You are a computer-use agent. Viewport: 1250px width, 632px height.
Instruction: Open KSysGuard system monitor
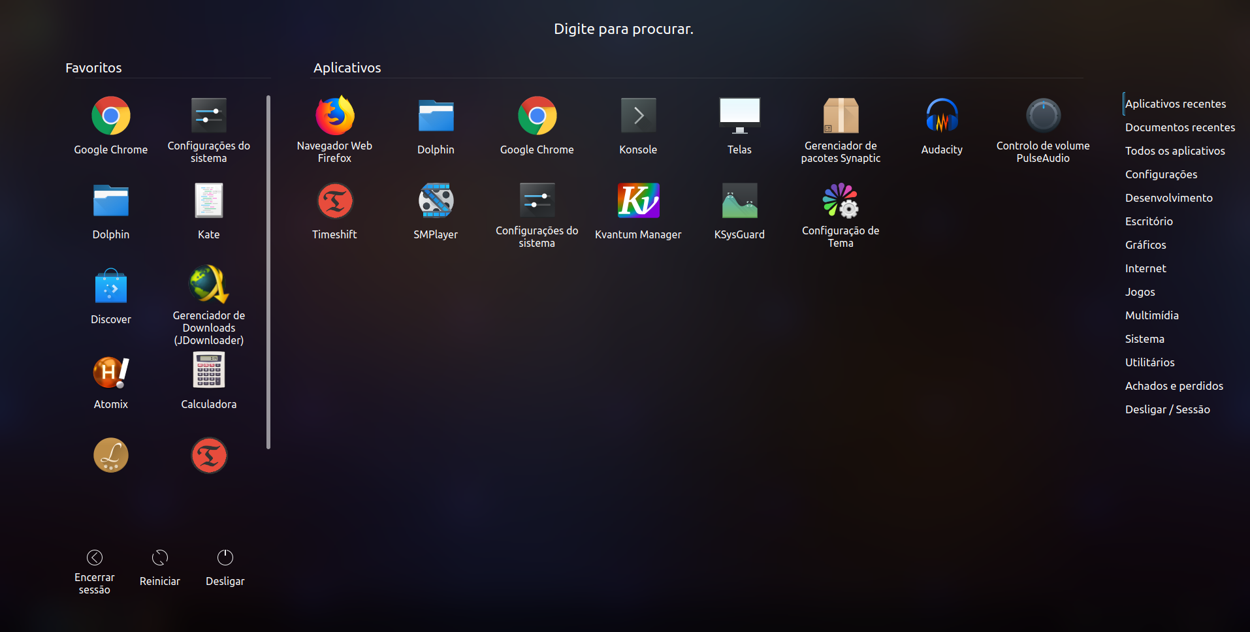click(739, 211)
